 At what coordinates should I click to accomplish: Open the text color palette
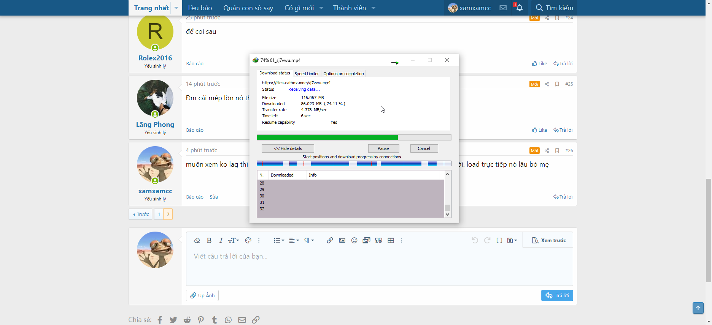(248, 240)
